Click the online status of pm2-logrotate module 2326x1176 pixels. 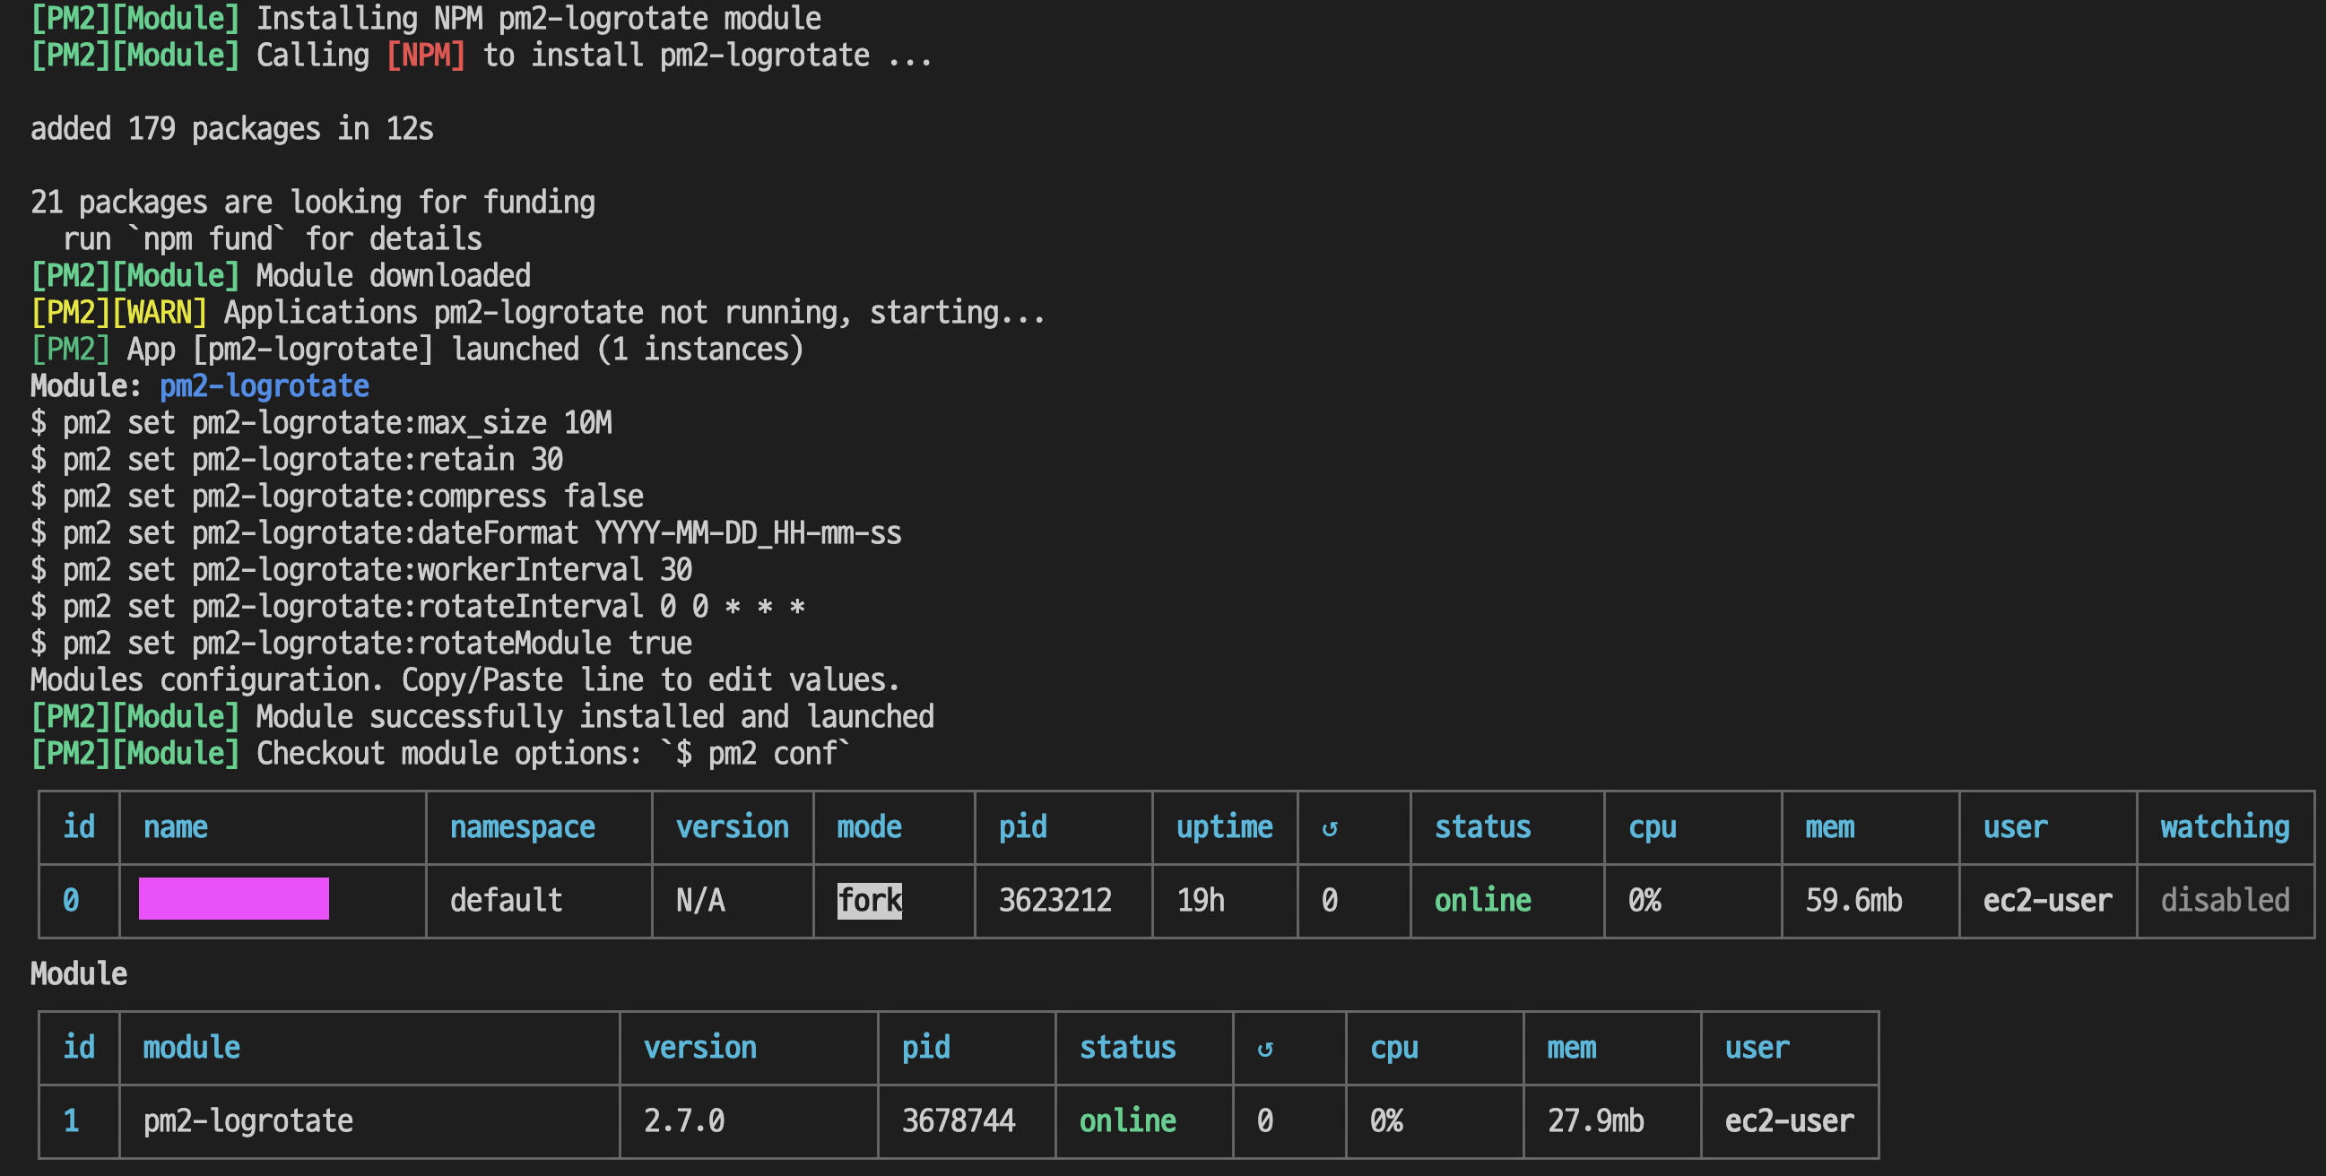point(1127,1121)
